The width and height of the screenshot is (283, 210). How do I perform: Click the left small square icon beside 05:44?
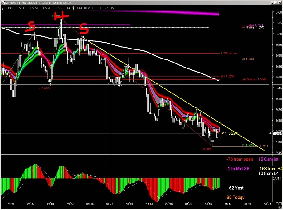(277, 204)
